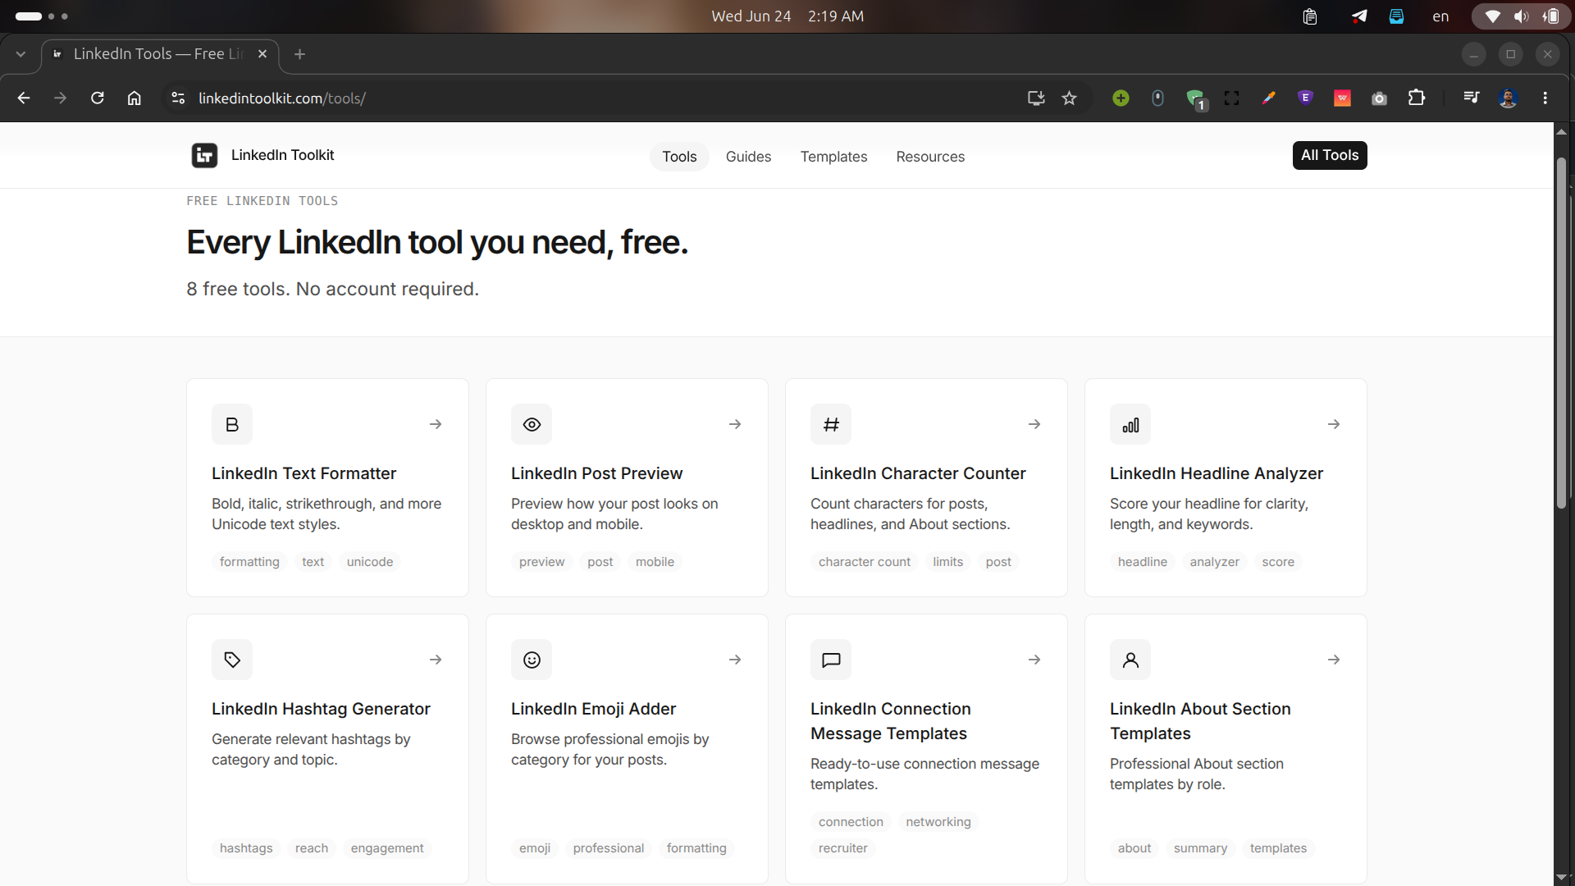Open the 'en' keyboard language indicator
Image resolution: width=1575 pixels, height=886 pixels.
1440,16
